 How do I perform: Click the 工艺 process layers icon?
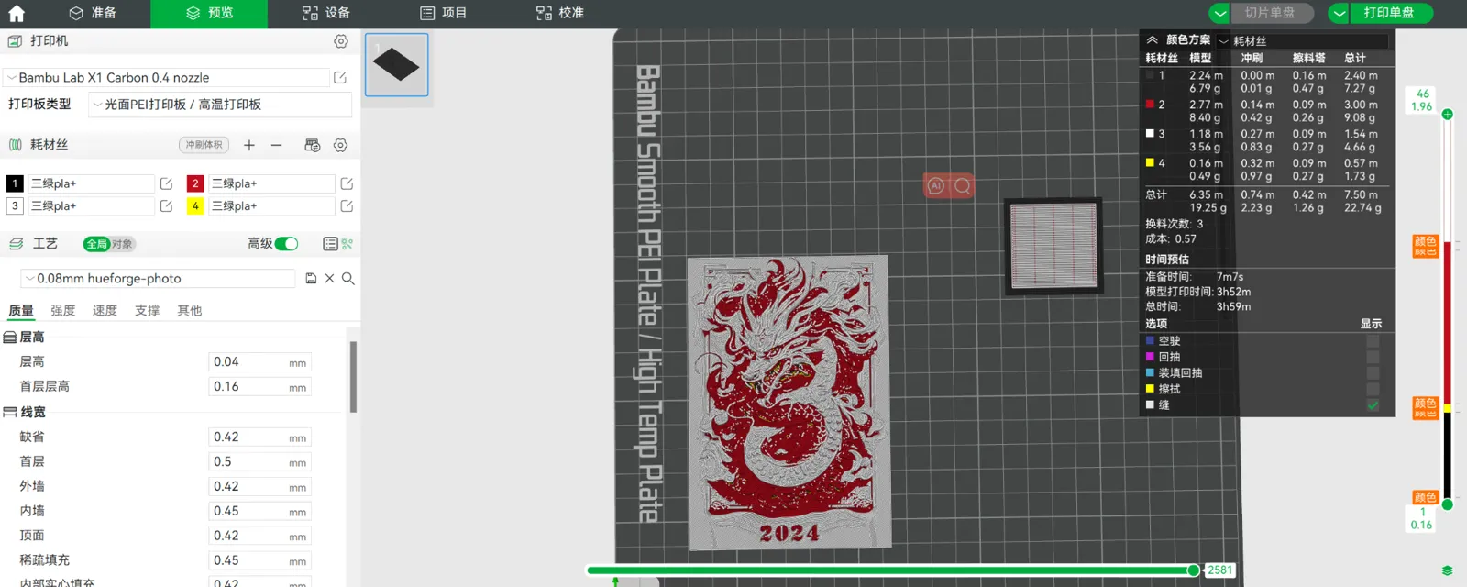click(16, 244)
